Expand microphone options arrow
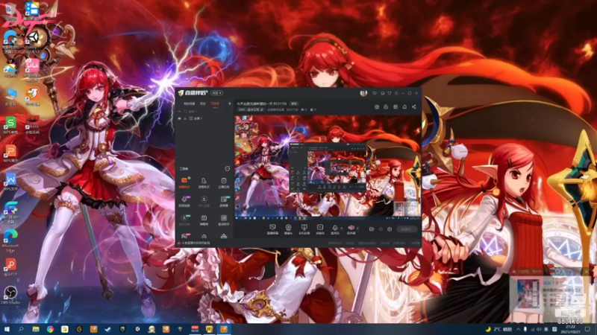 click(x=342, y=229)
